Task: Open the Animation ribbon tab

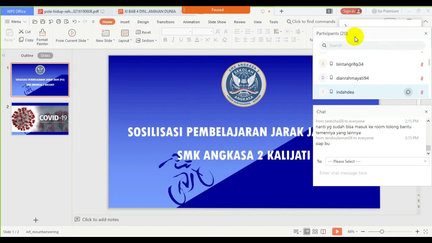Action: pyautogui.click(x=191, y=22)
